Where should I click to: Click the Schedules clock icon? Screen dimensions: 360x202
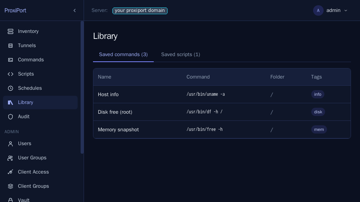tap(10, 88)
